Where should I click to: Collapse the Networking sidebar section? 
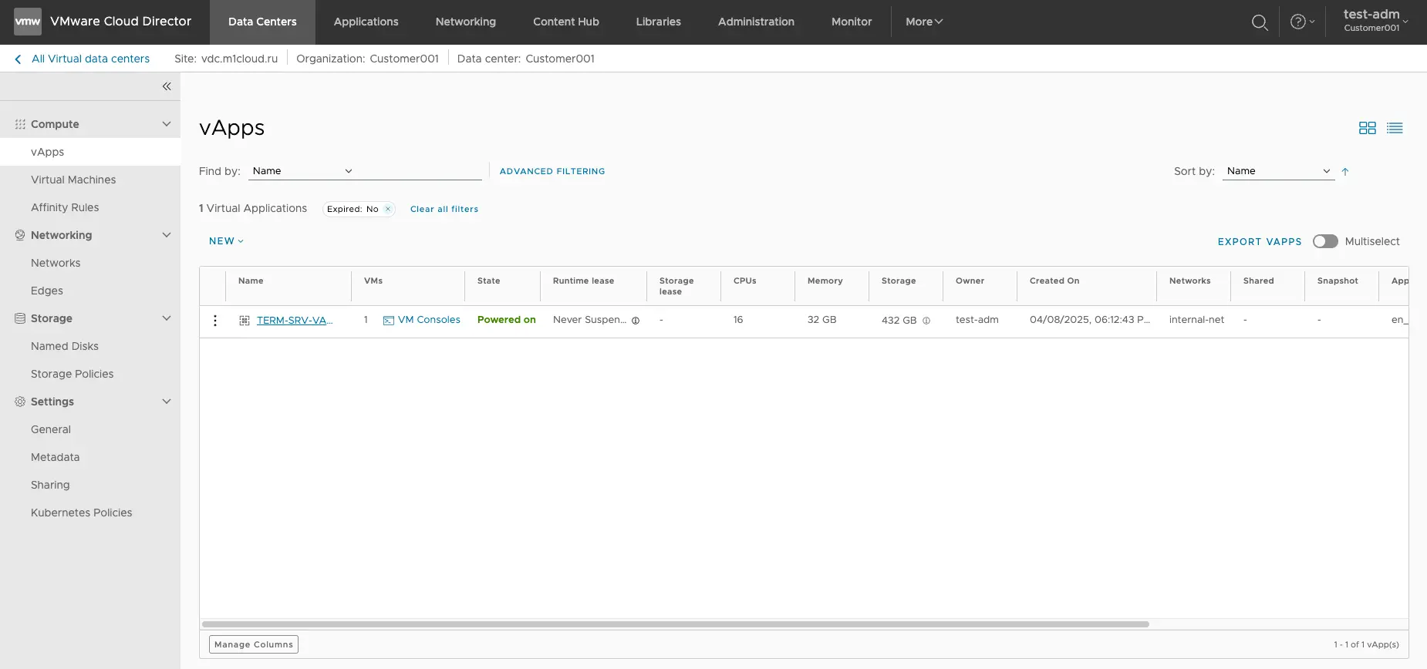pyautogui.click(x=167, y=235)
